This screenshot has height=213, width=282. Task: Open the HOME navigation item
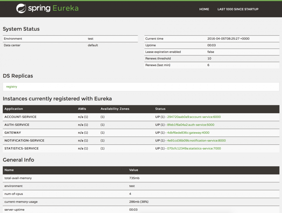tap(204, 9)
